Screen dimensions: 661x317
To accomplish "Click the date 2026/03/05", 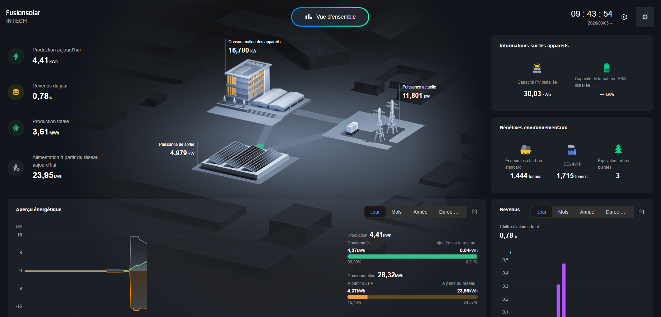I will point(598,23).
